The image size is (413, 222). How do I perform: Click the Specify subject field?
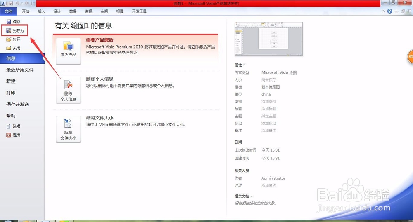(x=269, y=116)
